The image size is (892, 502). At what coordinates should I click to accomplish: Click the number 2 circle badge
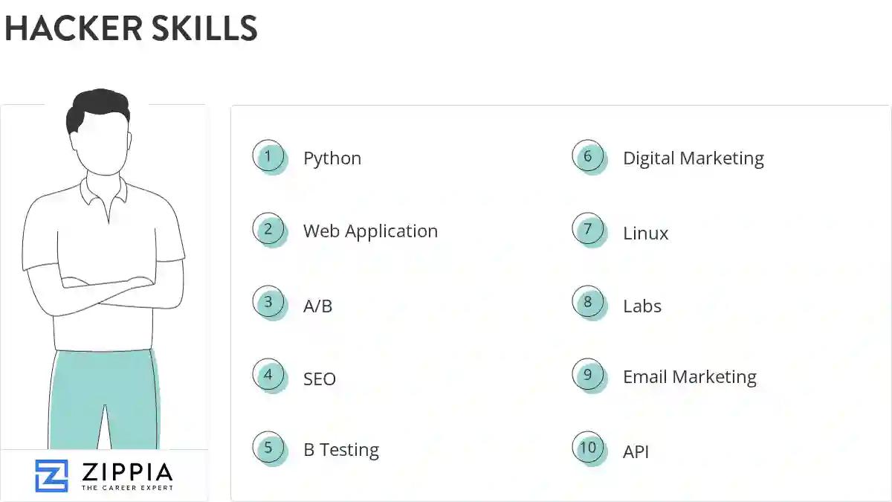tap(268, 229)
